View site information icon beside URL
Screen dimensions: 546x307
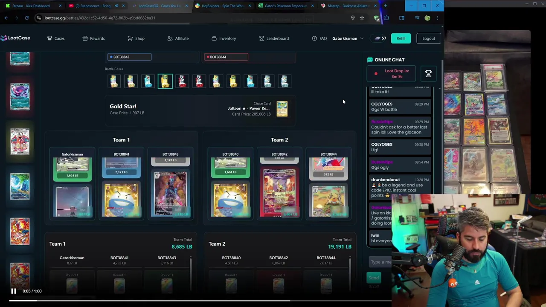[39, 18]
